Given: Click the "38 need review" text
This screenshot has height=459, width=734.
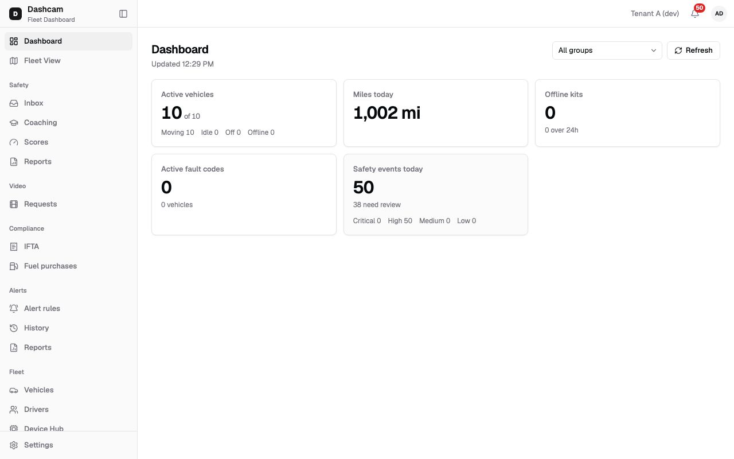Looking at the screenshot, I should [x=377, y=205].
